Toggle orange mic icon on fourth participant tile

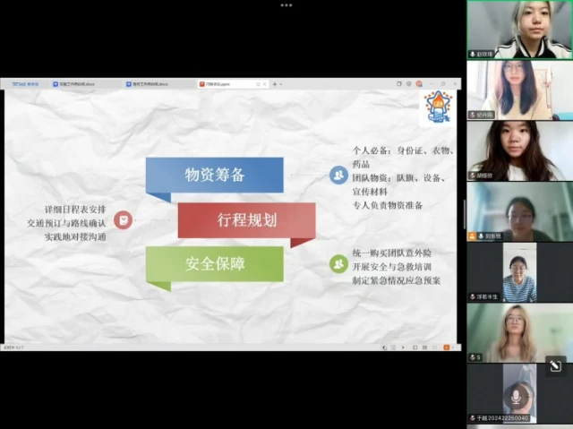(x=472, y=236)
